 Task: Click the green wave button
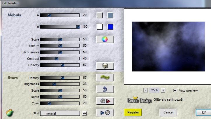(x=105, y=78)
